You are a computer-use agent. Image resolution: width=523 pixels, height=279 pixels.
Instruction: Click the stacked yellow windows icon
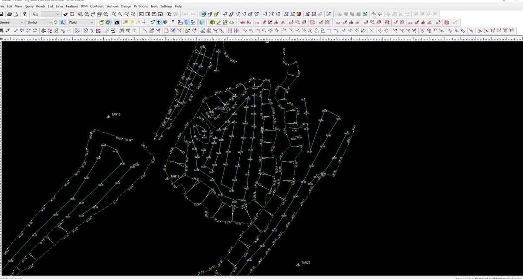coord(102,22)
